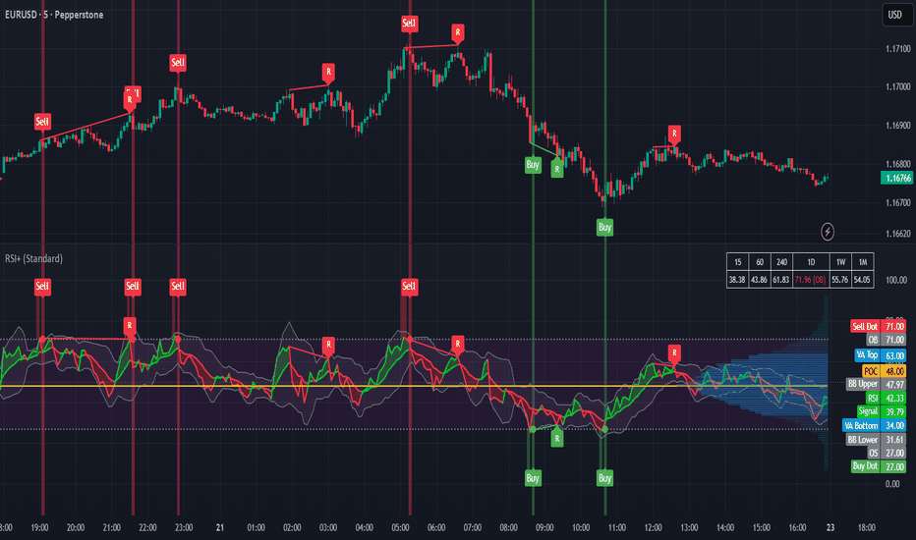The image size is (916, 540).
Task: Click the red Sell Dot 71.00 label
Action: (878, 326)
